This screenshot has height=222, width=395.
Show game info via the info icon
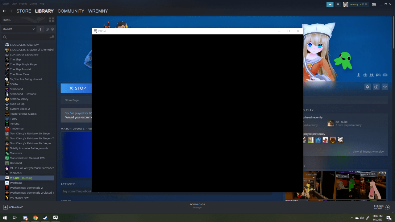pyautogui.click(x=376, y=87)
